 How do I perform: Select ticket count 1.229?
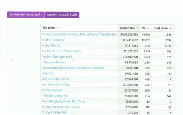(147, 63)
